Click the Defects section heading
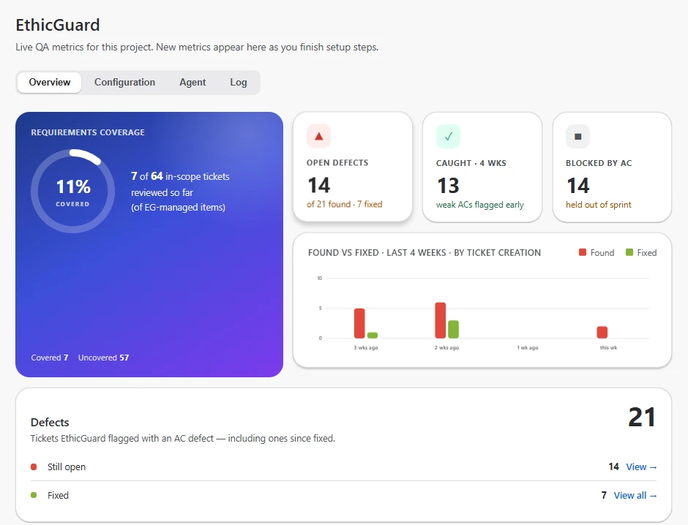The width and height of the screenshot is (688, 525). click(50, 423)
